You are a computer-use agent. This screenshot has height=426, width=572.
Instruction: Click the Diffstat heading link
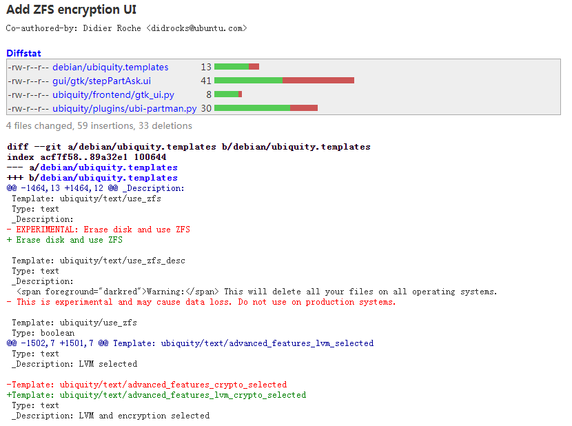click(x=23, y=53)
